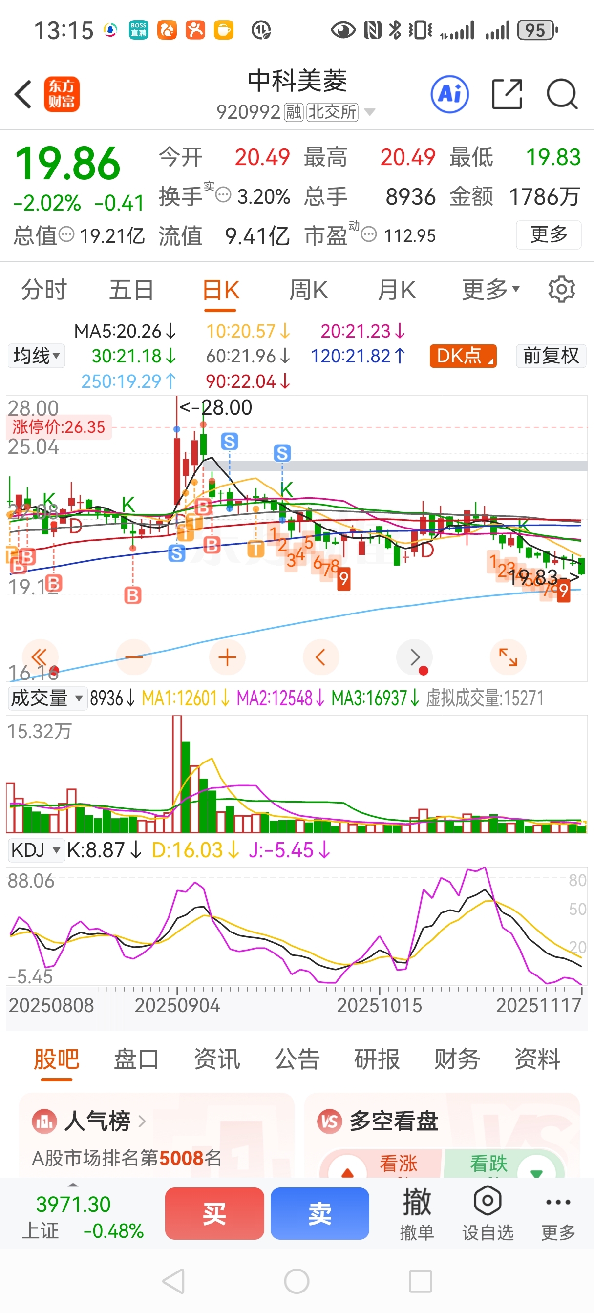Image resolution: width=594 pixels, height=1313 pixels.
Task: Tap the MA5:20.26 moving average value
Action: 126,331
